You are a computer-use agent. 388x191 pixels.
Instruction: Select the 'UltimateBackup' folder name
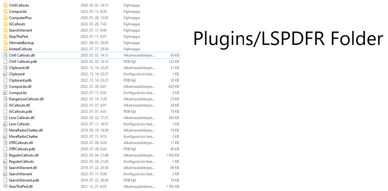21,43
